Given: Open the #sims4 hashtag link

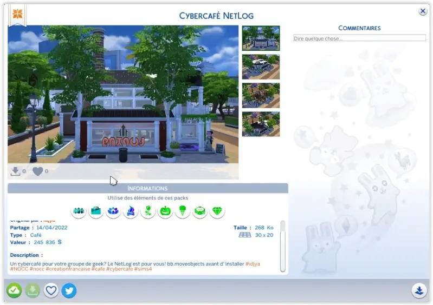Looking at the screenshot, I should [x=143, y=269].
